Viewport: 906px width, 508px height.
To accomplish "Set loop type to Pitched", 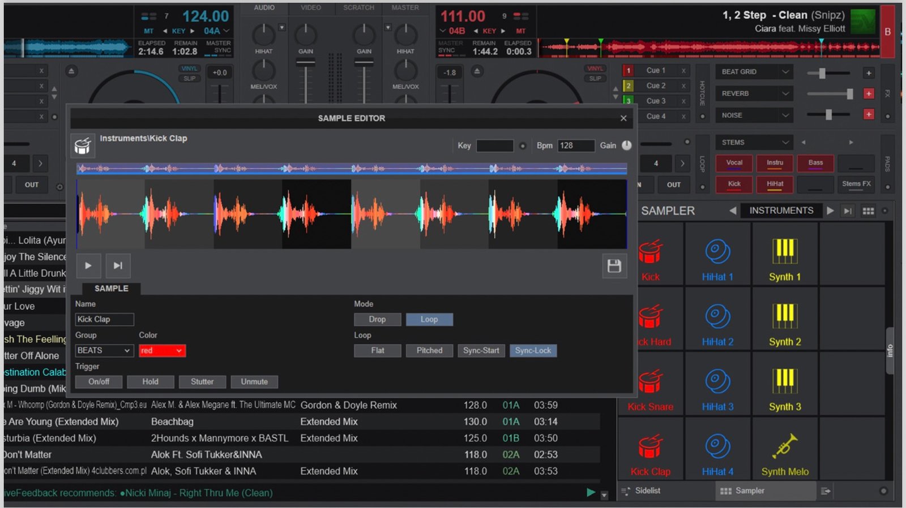I will (430, 351).
